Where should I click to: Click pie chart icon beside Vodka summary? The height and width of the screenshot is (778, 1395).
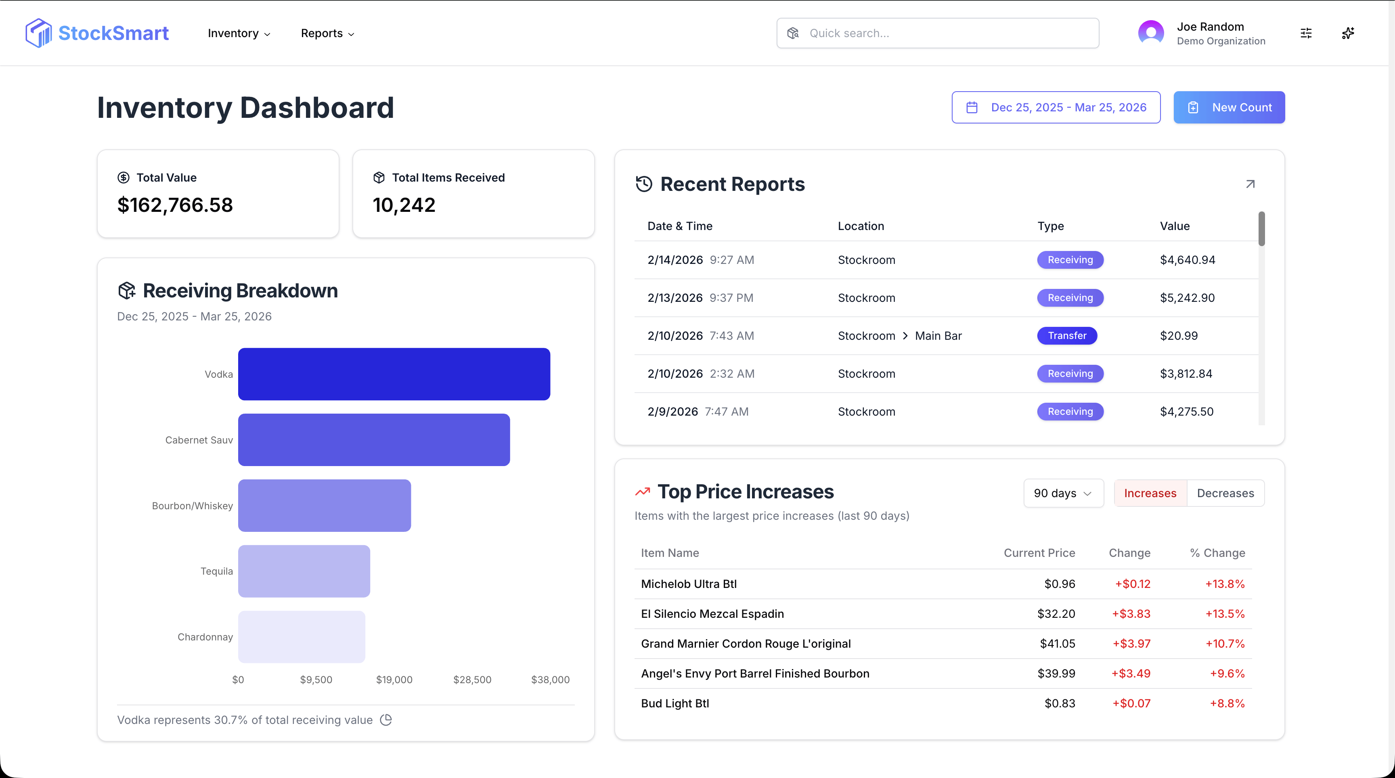(385, 719)
